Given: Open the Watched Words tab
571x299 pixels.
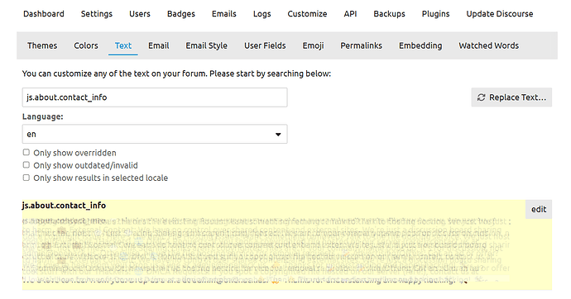Looking at the screenshot, I should [x=489, y=45].
